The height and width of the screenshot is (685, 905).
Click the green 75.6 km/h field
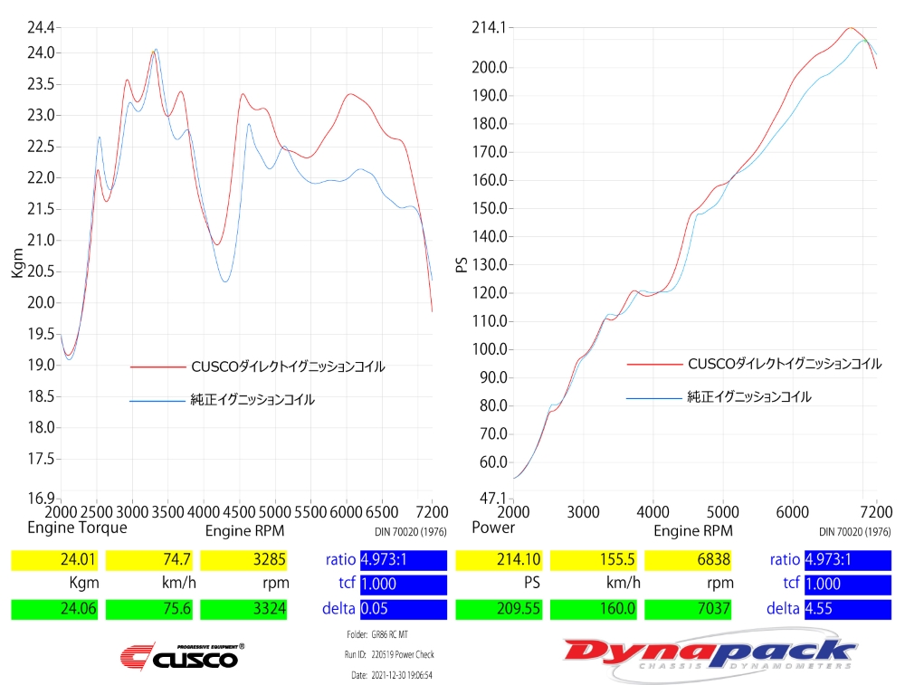pos(149,609)
